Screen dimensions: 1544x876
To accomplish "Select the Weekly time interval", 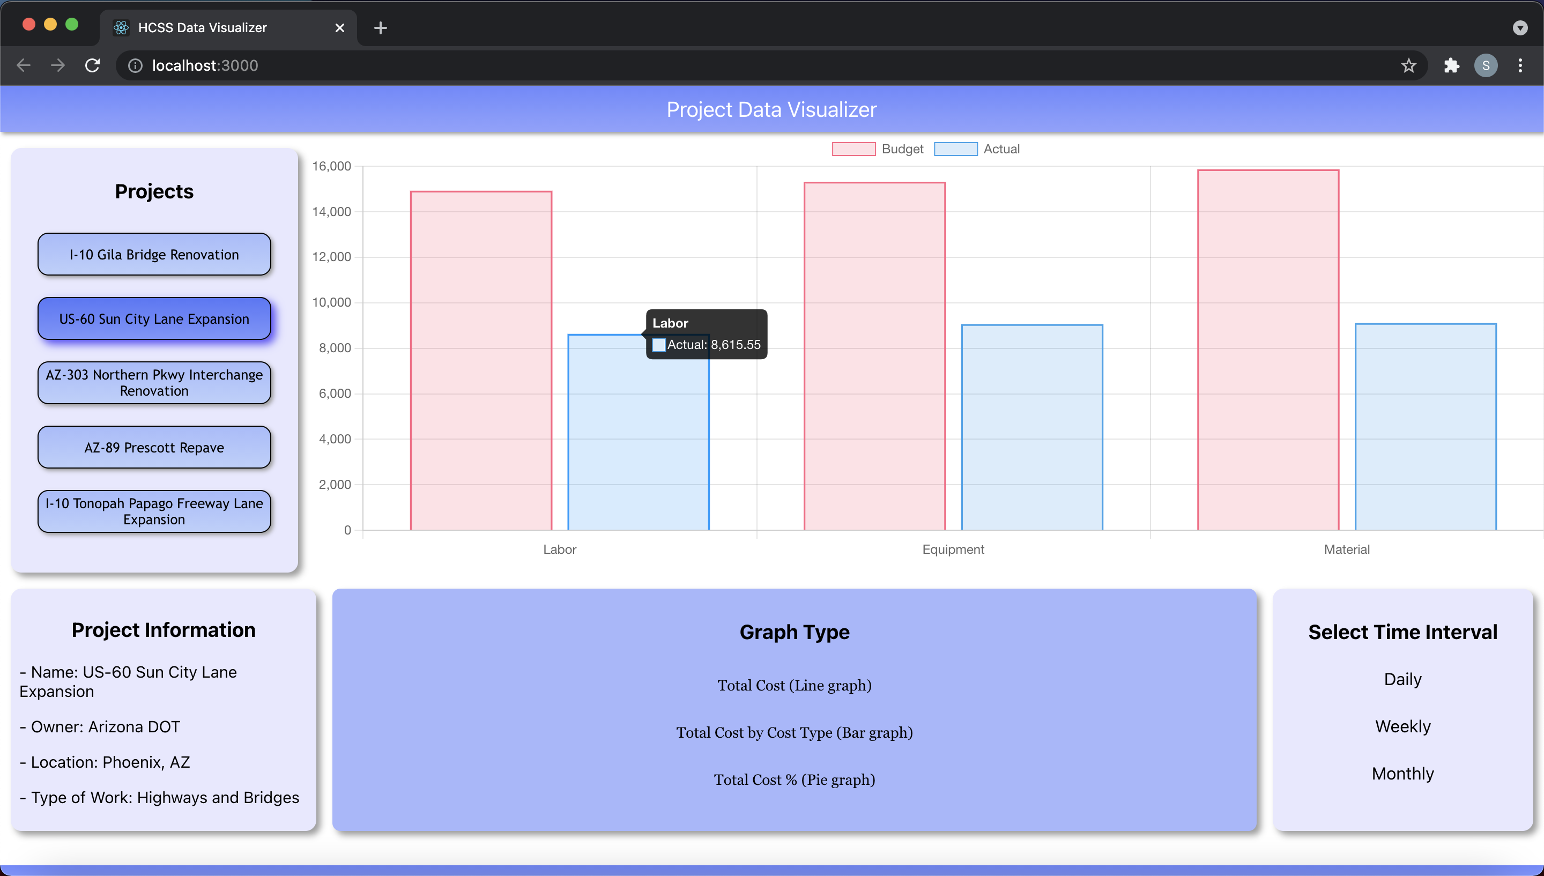I will click(1402, 726).
